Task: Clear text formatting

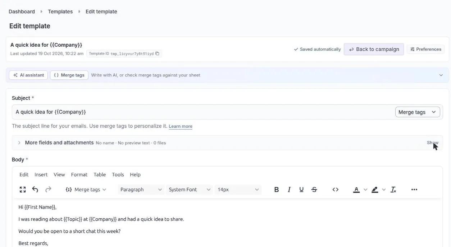Action: tap(393, 190)
